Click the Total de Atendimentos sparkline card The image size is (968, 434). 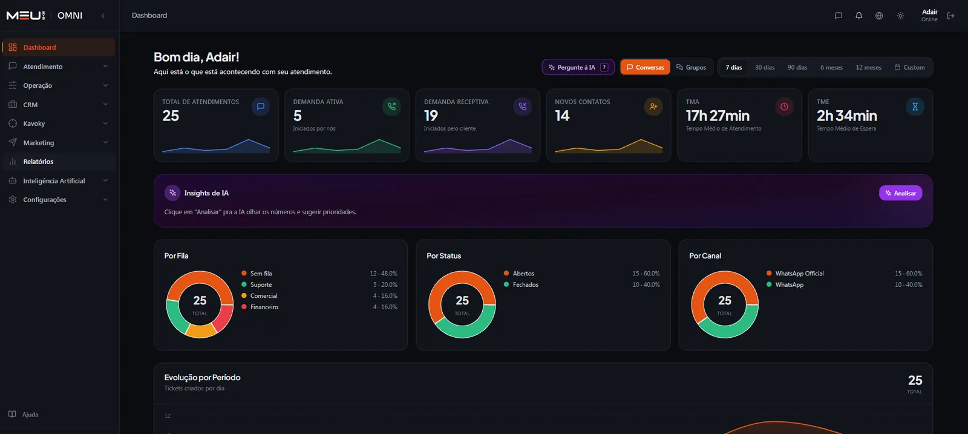pos(216,125)
